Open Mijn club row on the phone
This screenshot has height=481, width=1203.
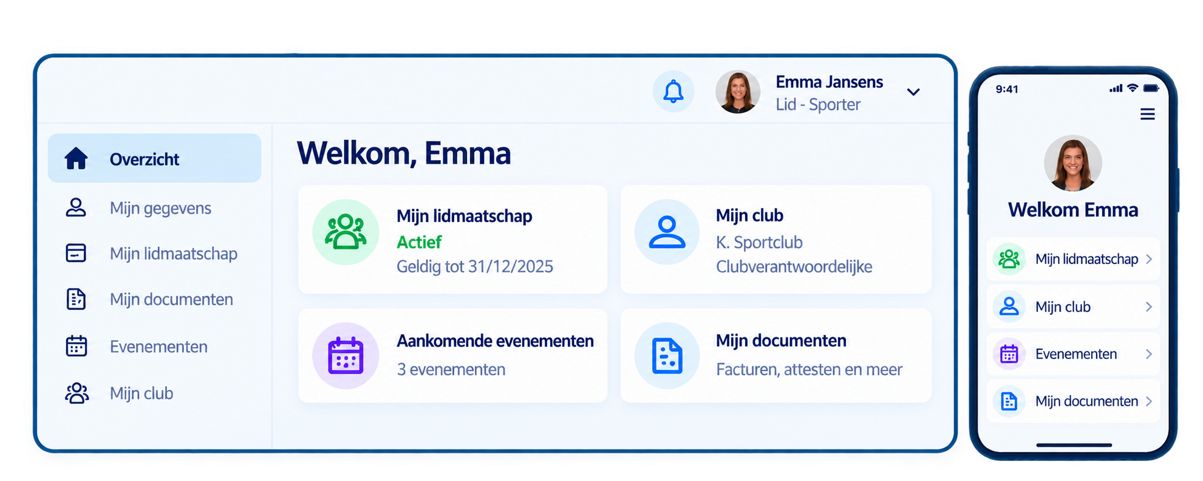click(1073, 306)
